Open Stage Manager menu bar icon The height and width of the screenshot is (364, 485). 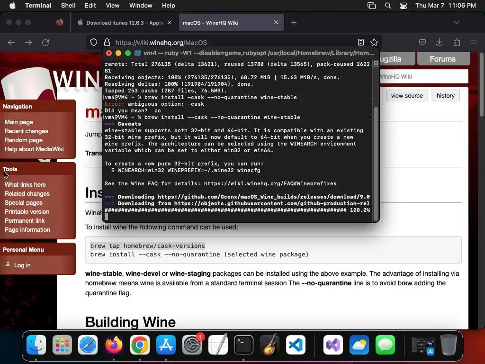[x=371, y=6]
